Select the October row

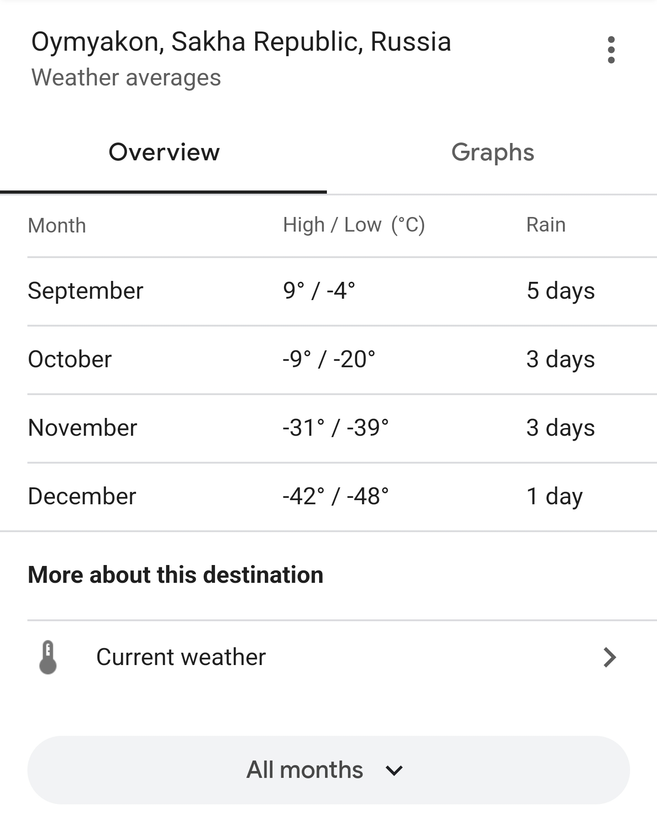tap(342, 359)
